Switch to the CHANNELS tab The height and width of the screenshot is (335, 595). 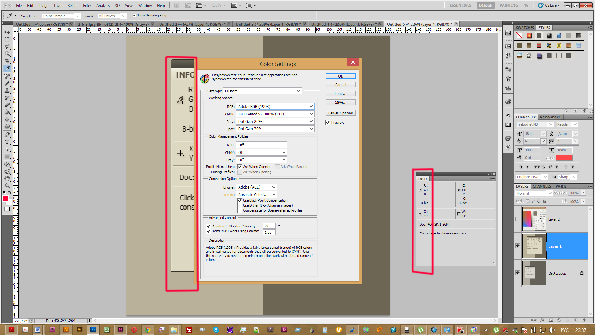(x=542, y=186)
